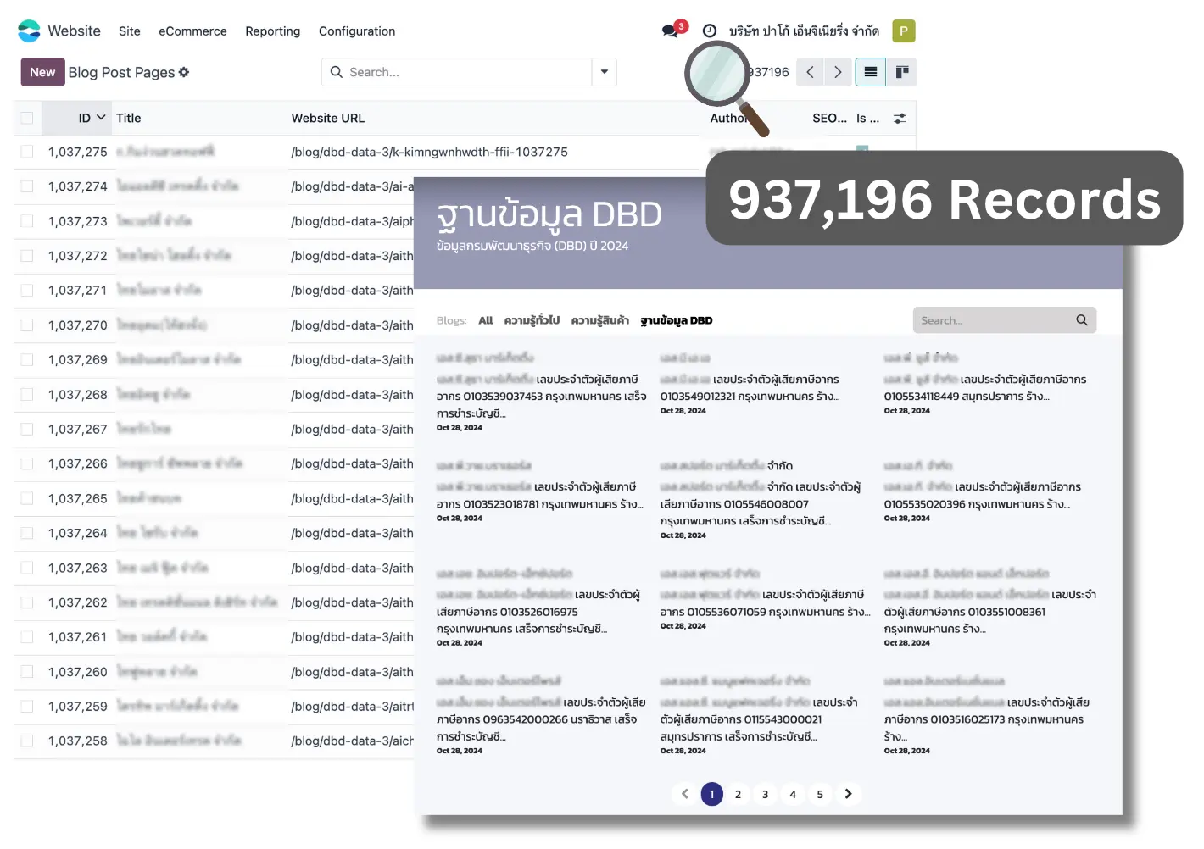The height and width of the screenshot is (849, 1204).
Task: Go to blog page 1
Action: point(712,794)
